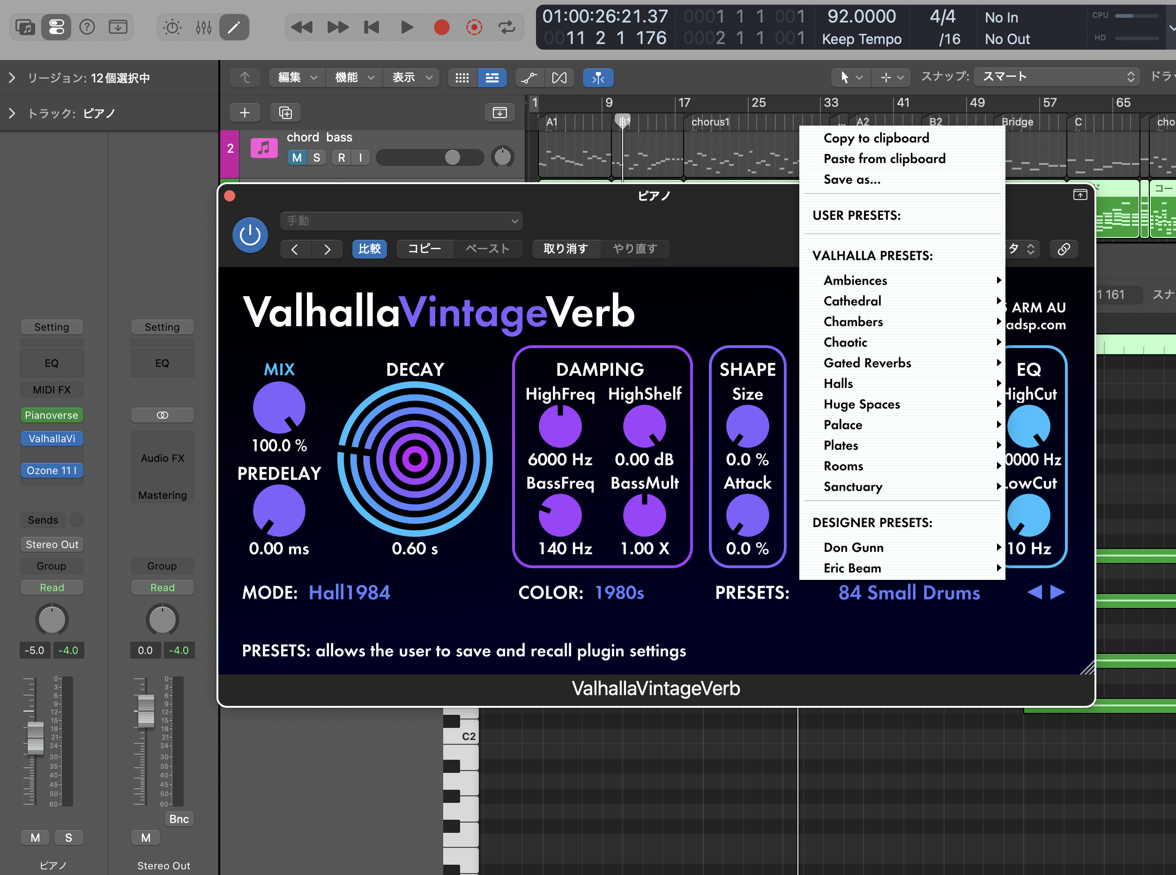The image size is (1176, 875).
Task: Open the Don Gunn designer presets
Action: click(x=902, y=548)
